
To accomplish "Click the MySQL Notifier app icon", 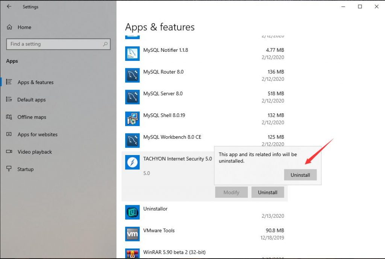I will pos(132,53).
